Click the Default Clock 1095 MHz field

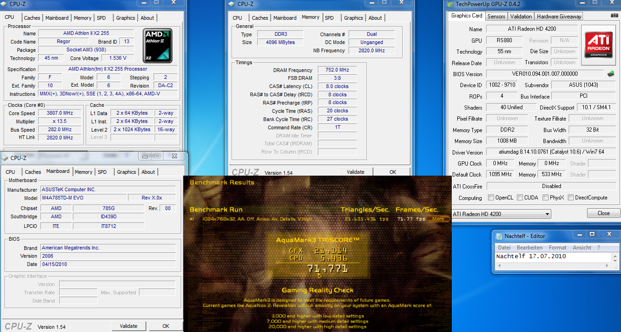499,174
